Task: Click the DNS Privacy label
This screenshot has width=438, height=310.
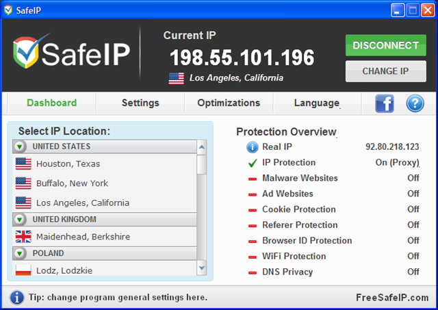Action: coord(287,272)
